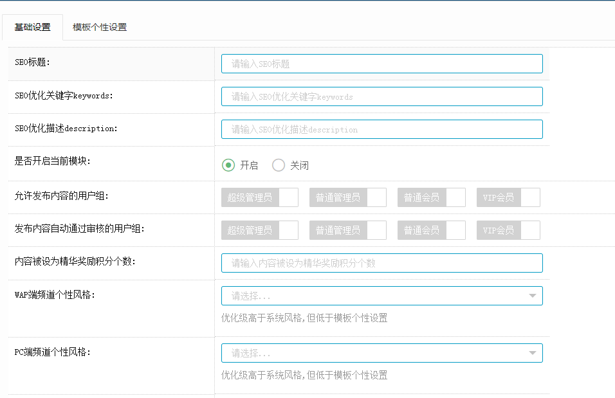
Task: Click the arrow of the WAP端 style select
Action: point(532,296)
